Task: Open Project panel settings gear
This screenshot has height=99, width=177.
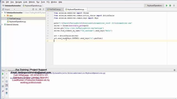Action: click(40, 9)
